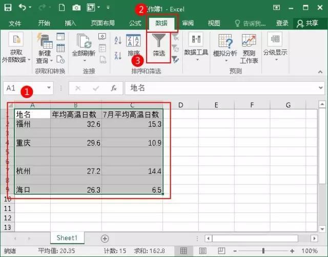Open the custom Sort dialog
The width and height of the screenshot is (328, 257).
coord(133,45)
